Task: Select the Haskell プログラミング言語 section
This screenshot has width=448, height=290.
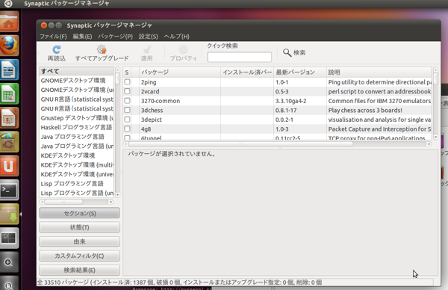Action: [x=76, y=127]
